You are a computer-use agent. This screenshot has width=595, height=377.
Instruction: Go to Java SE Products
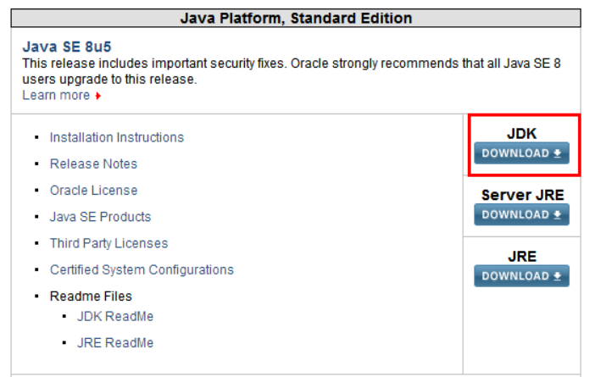tap(100, 217)
